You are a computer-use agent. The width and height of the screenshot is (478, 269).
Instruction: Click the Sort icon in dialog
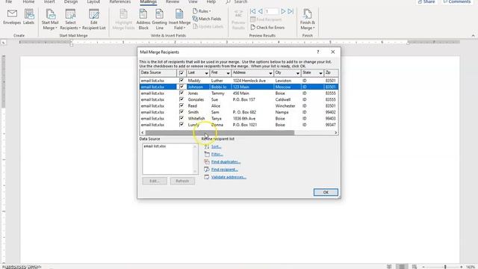[x=207, y=146]
